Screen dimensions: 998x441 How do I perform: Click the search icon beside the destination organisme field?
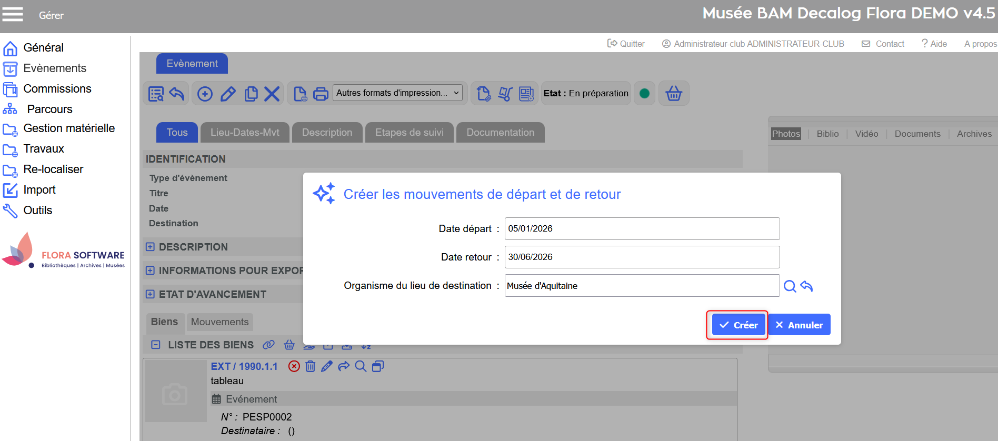[x=790, y=286]
